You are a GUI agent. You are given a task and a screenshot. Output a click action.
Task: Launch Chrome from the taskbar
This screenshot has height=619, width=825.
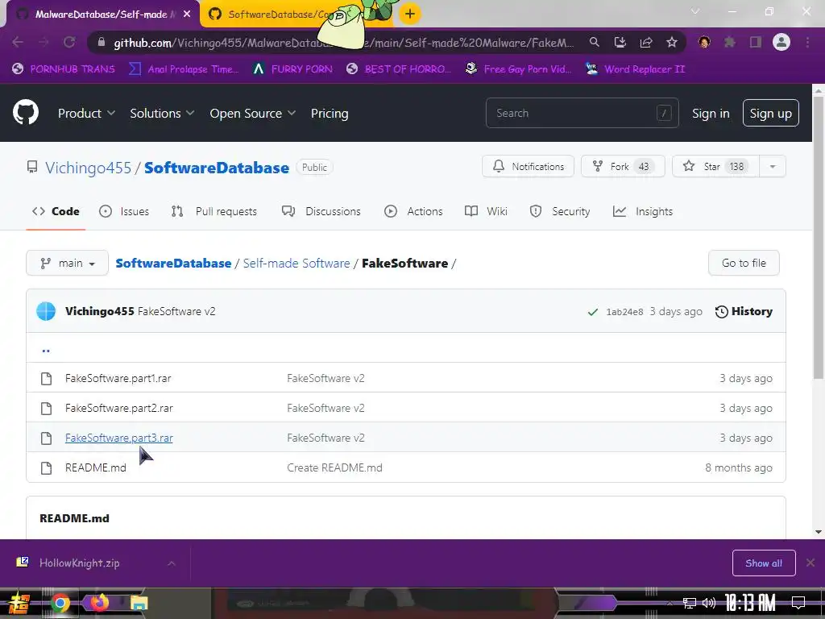[x=60, y=603]
